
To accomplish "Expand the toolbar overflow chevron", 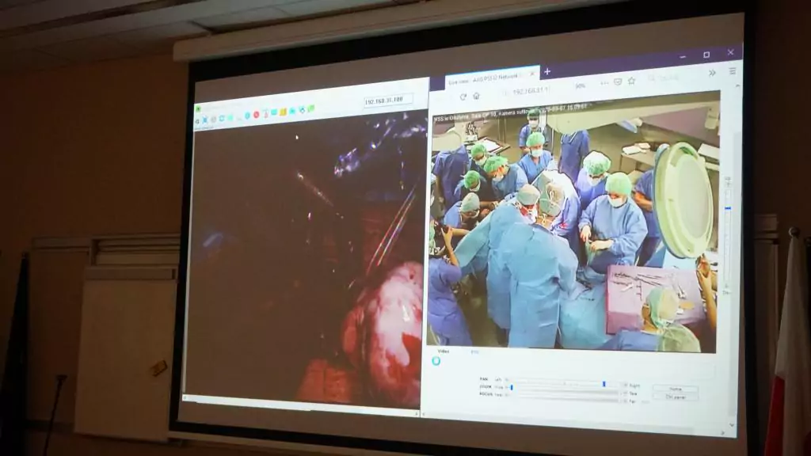I will click(711, 73).
